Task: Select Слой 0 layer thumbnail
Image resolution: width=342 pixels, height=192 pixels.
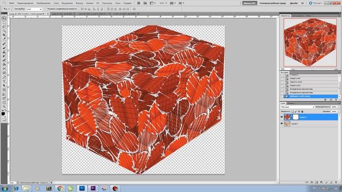Action: click(x=287, y=124)
